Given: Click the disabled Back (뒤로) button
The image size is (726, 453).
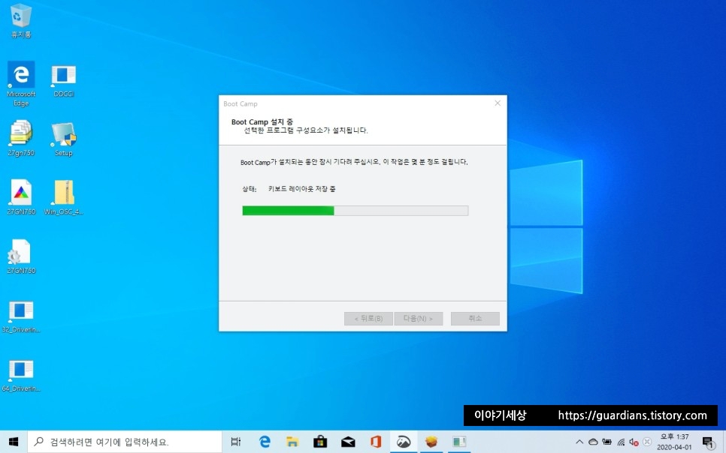Looking at the screenshot, I should click(x=368, y=319).
